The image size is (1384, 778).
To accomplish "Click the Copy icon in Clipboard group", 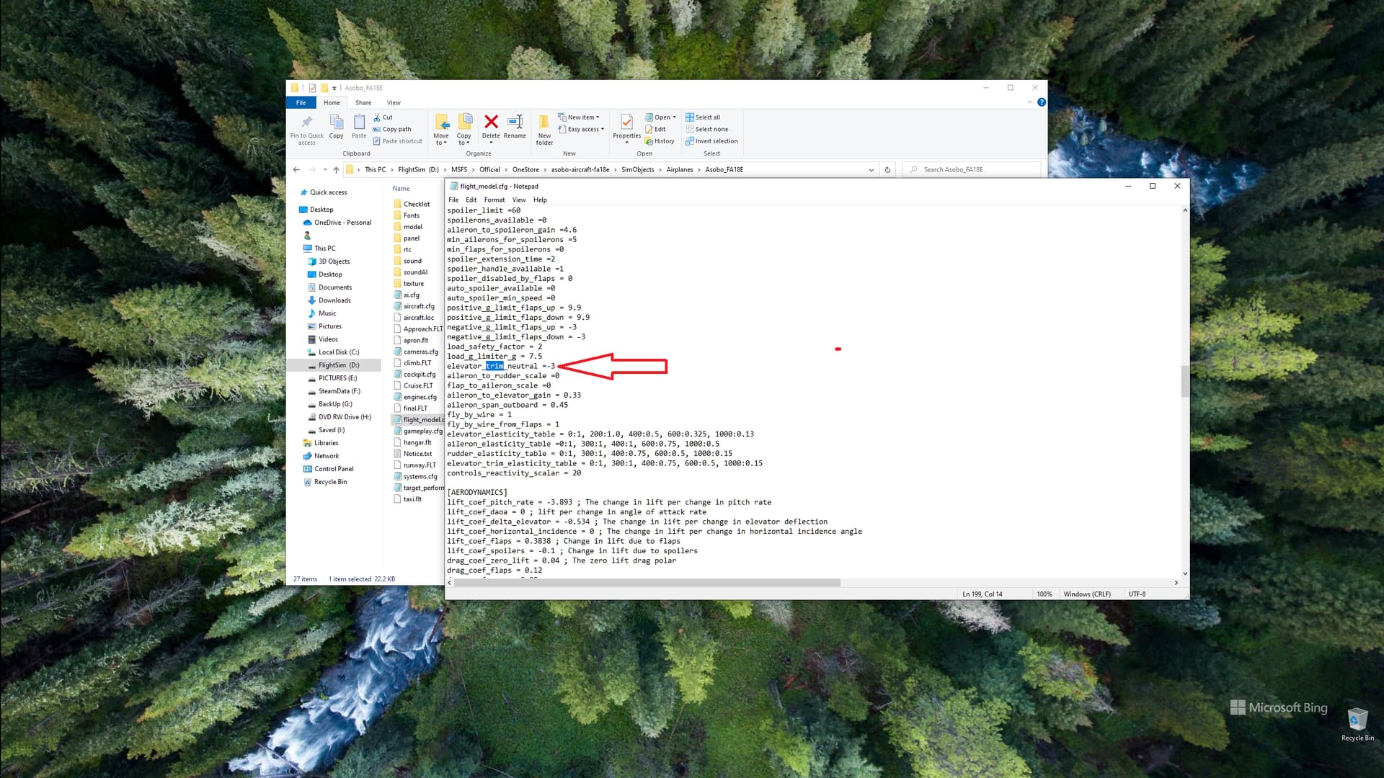I will (x=336, y=122).
